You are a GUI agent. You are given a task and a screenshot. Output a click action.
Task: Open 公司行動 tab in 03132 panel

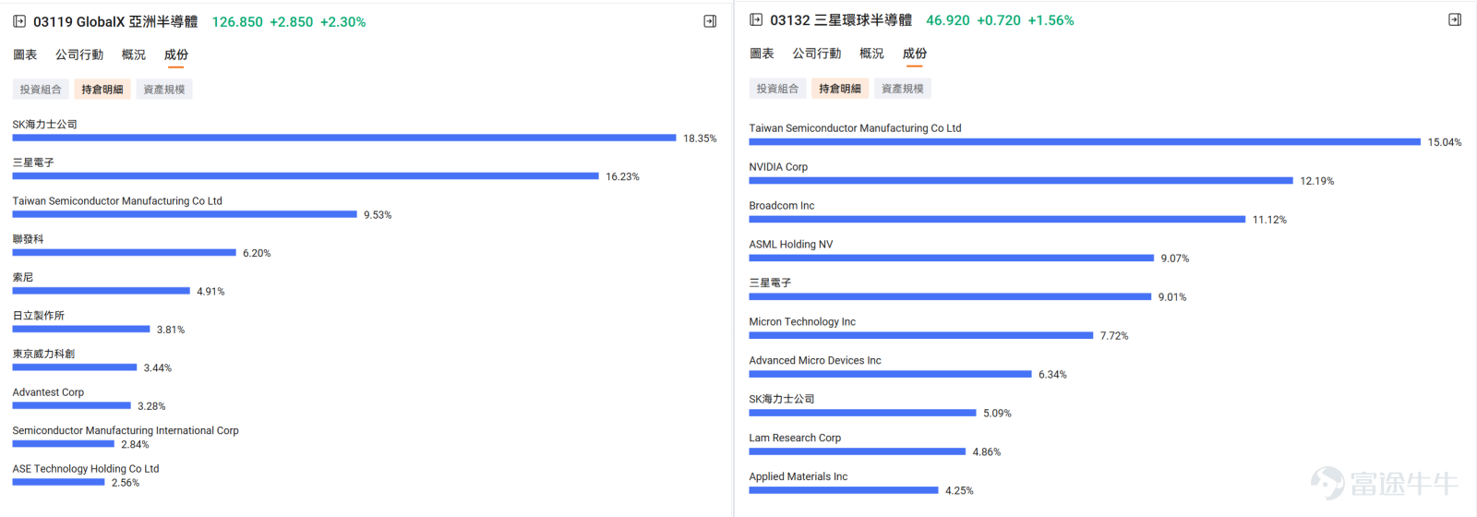(x=817, y=54)
